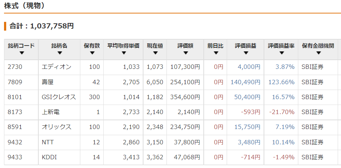Click the 株式（現物） section heading
The width and height of the screenshot is (341, 168).
coord(24,6)
